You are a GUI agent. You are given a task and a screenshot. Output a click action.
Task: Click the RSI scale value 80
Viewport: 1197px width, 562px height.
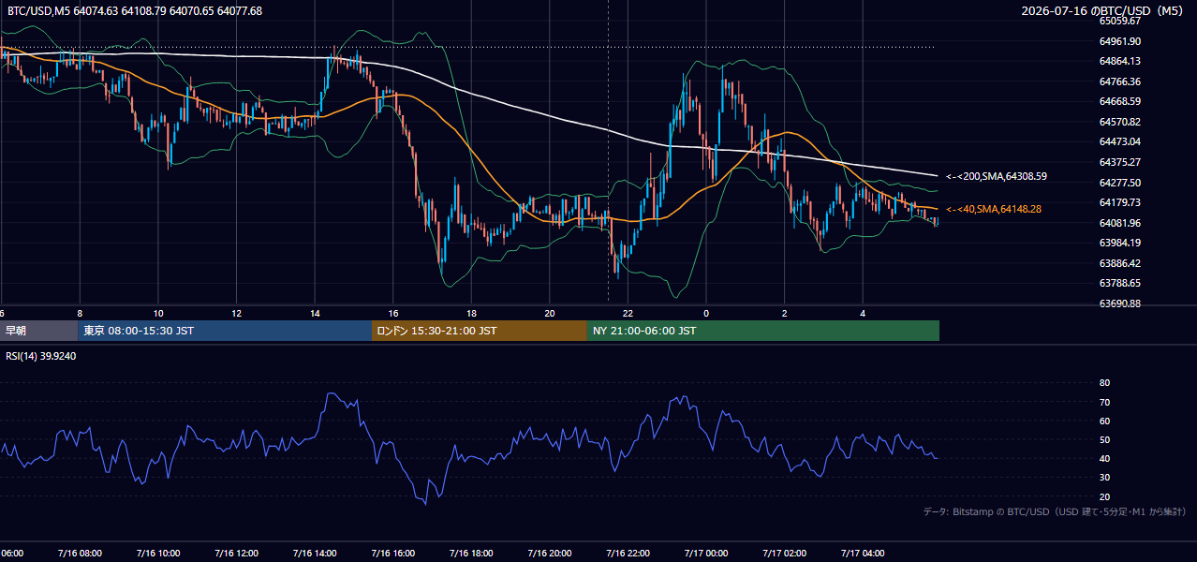point(1104,383)
